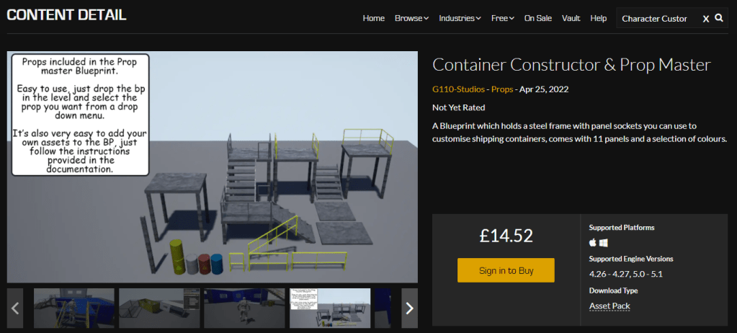Click the Asset Pack download type link
The image size is (737, 333).
click(x=609, y=306)
